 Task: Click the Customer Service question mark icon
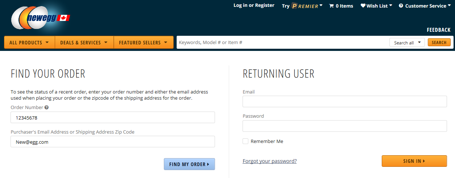[x=401, y=6]
